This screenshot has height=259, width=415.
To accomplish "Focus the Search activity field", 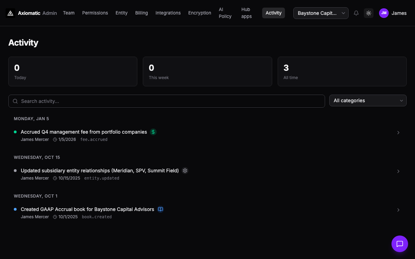I will pos(169,101).
